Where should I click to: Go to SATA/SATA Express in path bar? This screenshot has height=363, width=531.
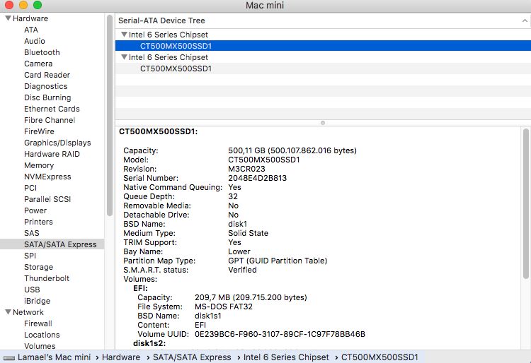192,357
